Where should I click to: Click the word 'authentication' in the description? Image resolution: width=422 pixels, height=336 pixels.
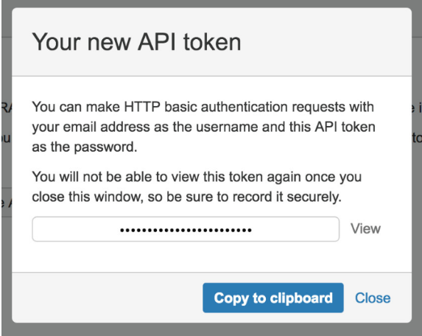click(245, 107)
